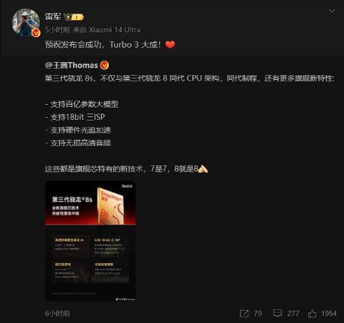
Task: Click the 5小时前 post timestamp
Action: [58, 30]
